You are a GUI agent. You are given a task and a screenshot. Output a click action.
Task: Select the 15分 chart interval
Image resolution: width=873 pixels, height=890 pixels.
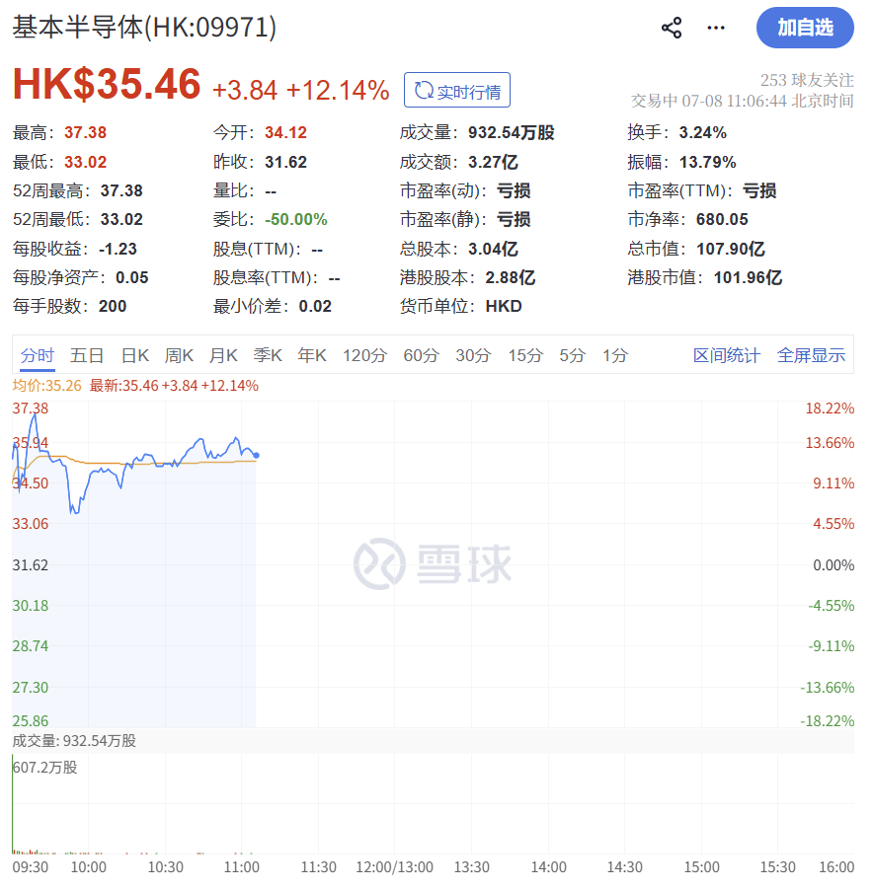(x=525, y=355)
